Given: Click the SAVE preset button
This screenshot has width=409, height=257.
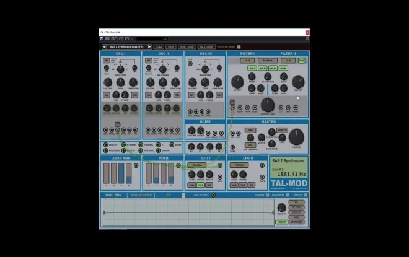Looking at the screenshot, I should (171, 47).
